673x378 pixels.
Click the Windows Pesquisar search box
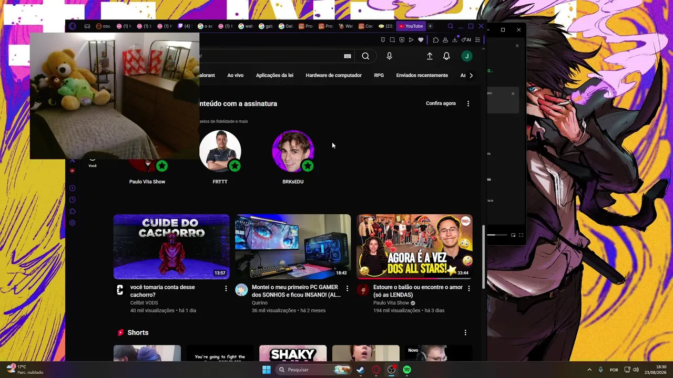click(314, 370)
